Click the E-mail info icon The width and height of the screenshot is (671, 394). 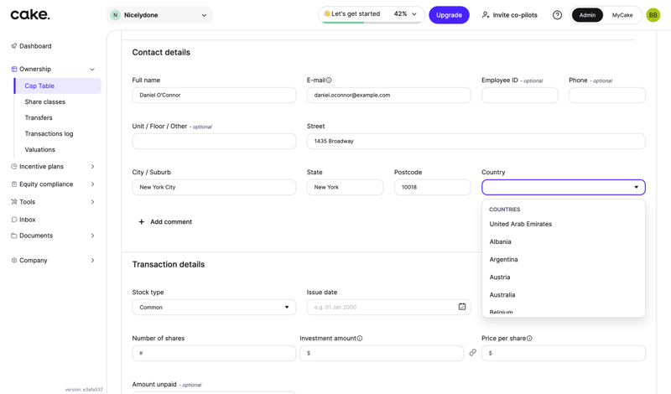click(x=329, y=80)
